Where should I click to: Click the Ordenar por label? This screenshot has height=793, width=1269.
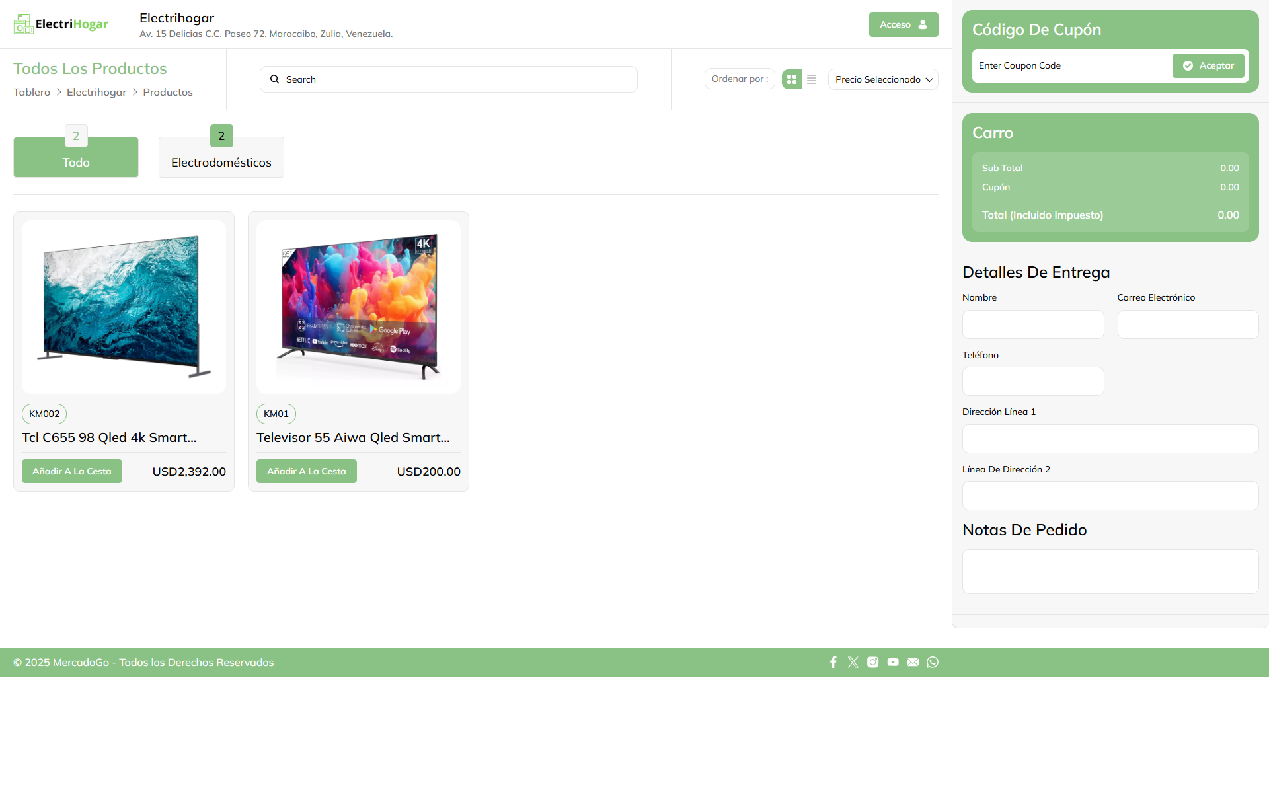tap(740, 79)
